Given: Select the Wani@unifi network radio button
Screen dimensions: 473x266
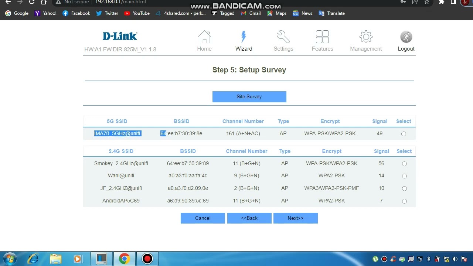Looking at the screenshot, I should click(x=404, y=176).
